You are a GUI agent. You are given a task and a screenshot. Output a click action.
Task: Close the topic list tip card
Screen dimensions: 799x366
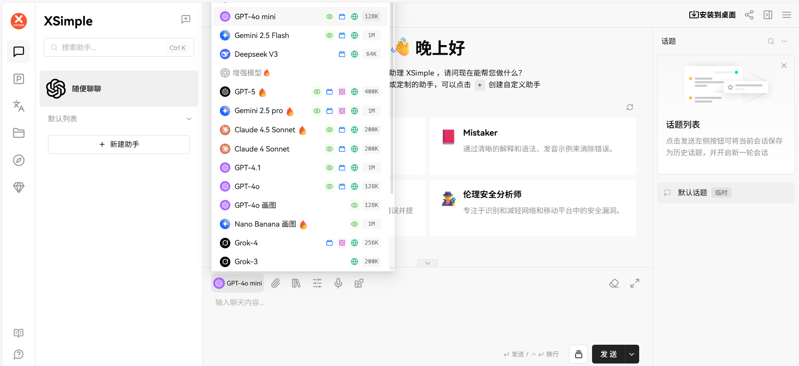pyautogui.click(x=784, y=66)
